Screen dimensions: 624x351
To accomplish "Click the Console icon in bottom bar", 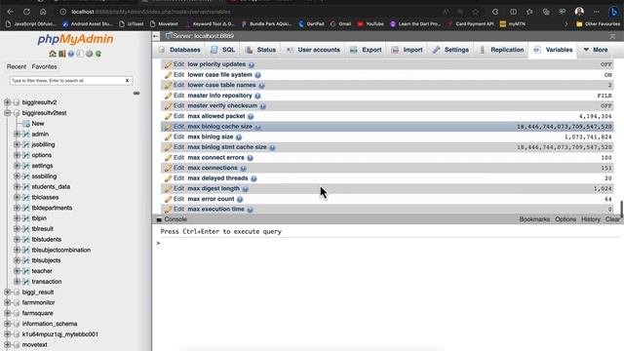I will tap(159, 219).
